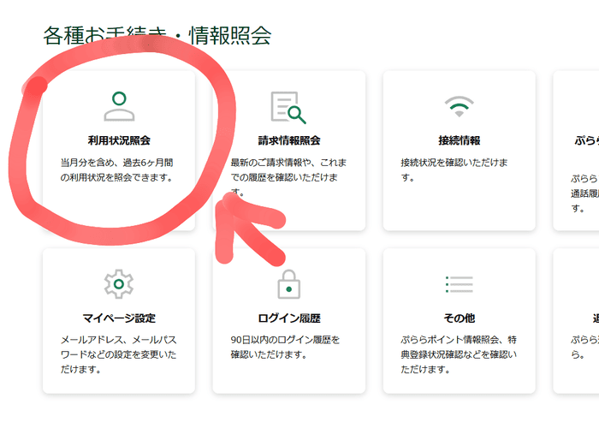Click description 当月分を含め、過去6ヶ月間の利用状況を照会できます

coord(117,170)
